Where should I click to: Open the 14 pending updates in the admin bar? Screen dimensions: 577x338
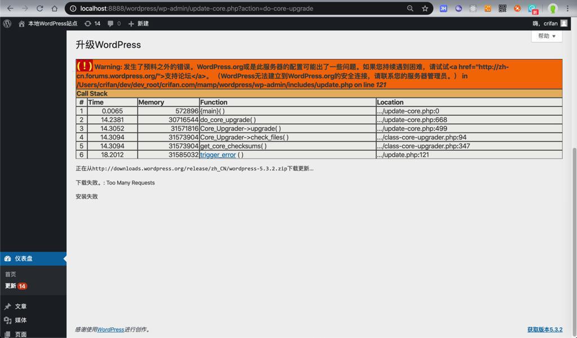pyautogui.click(x=92, y=24)
